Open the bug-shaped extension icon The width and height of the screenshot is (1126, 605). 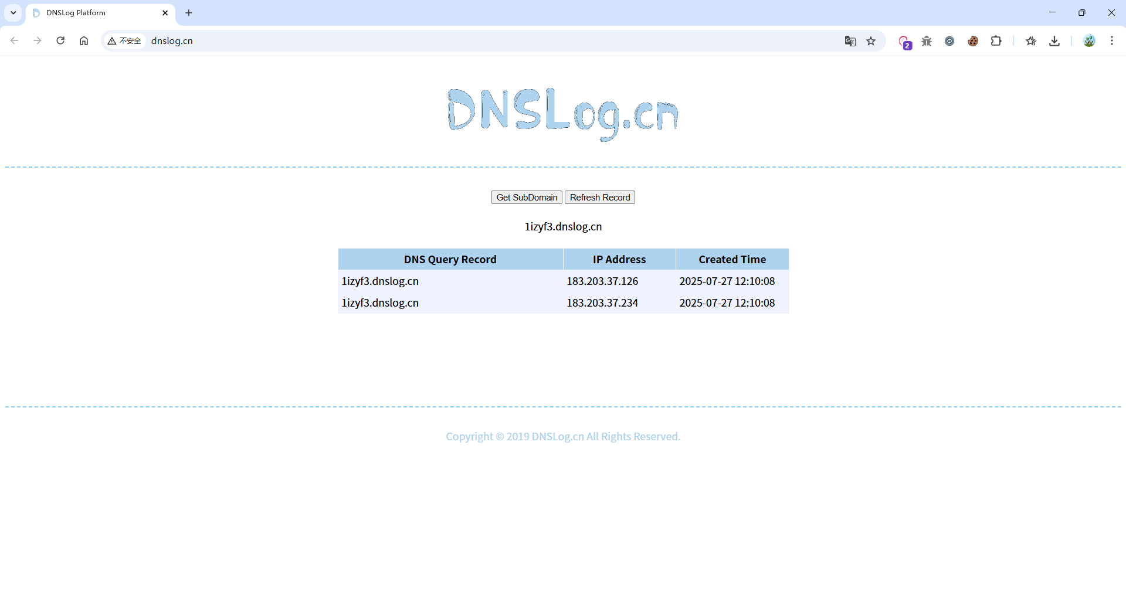(927, 40)
